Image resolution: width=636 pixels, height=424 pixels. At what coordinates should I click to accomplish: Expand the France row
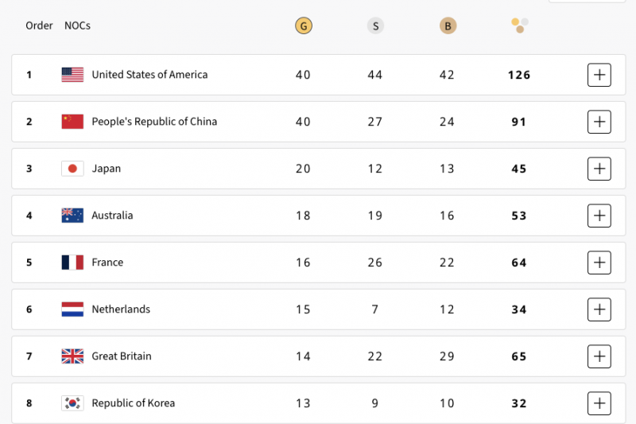(x=599, y=263)
